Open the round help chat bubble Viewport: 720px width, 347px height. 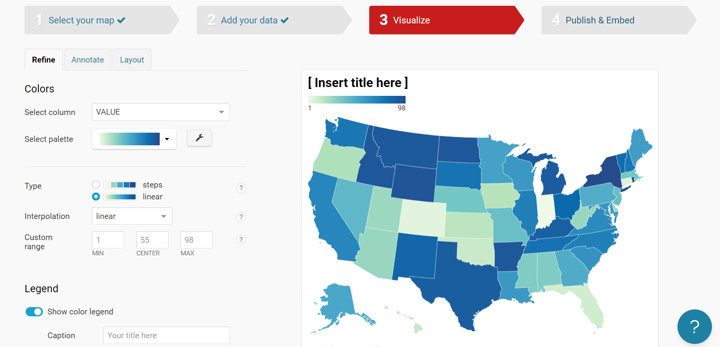[x=694, y=326]
